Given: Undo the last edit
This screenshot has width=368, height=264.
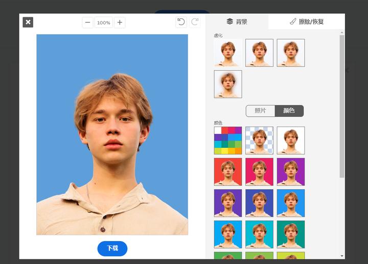Looking at the screenshot, I should (x=181, y=22).
